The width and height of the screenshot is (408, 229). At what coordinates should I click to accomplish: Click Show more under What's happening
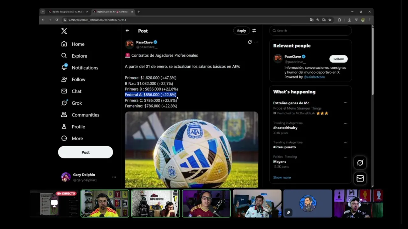(x=282, y=177)
